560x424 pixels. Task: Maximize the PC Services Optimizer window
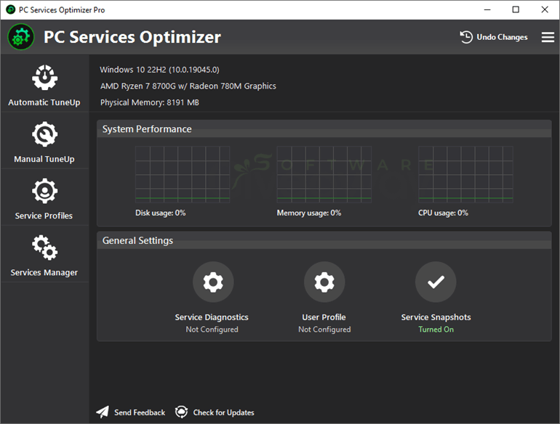[x=516, y=9]
